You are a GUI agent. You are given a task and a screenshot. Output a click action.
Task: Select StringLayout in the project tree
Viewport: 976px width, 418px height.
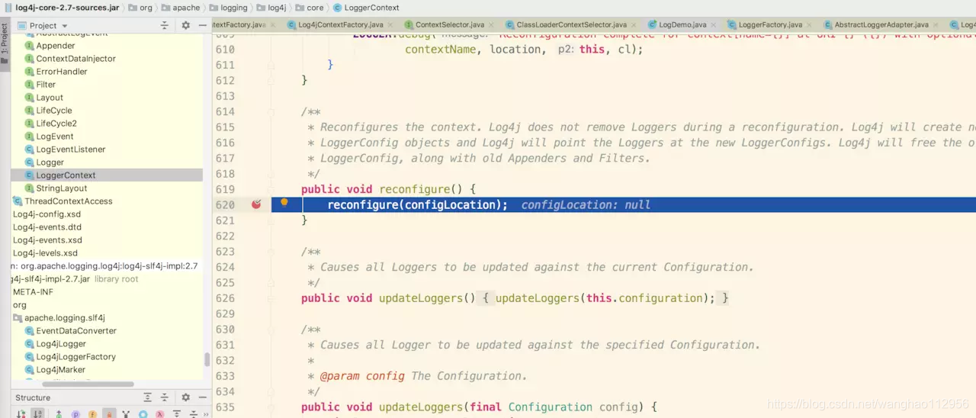[61, 188]
